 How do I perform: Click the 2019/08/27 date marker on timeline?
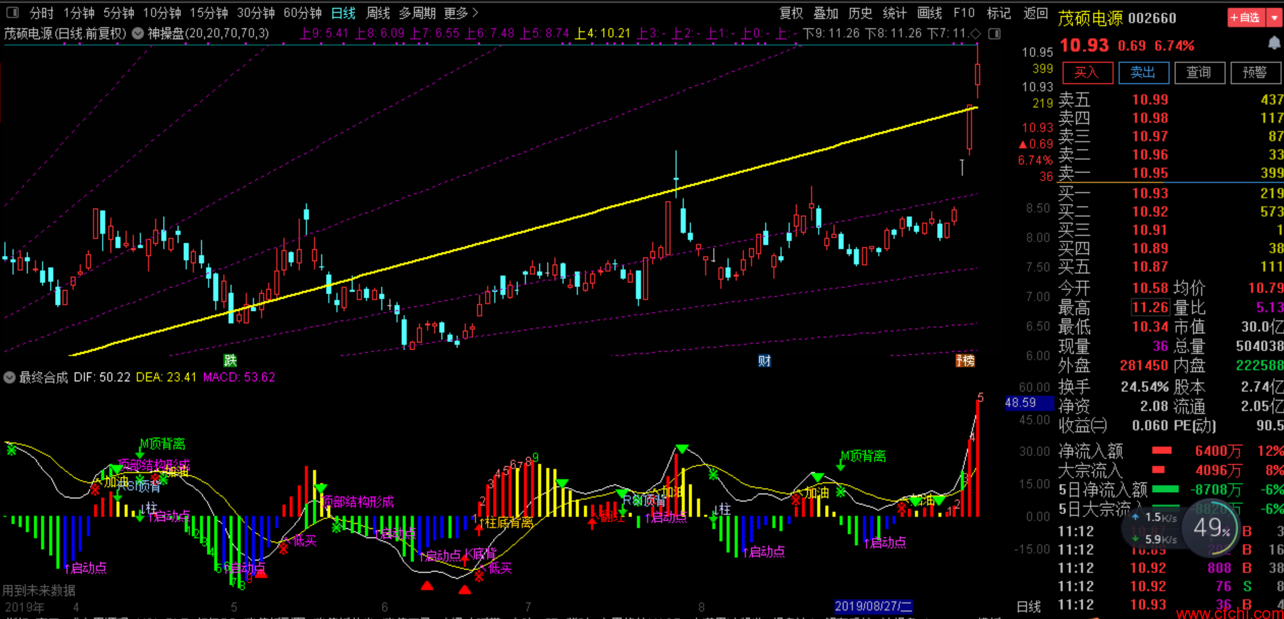pyautogui.click(x=873, y=606)
